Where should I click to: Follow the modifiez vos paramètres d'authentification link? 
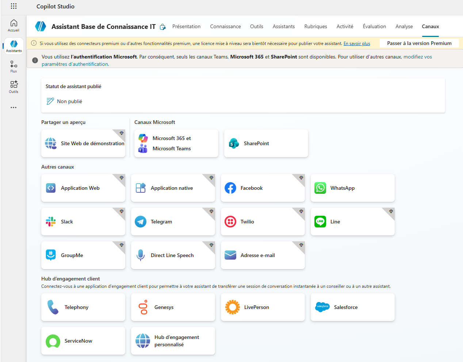[x=417, y=57]
